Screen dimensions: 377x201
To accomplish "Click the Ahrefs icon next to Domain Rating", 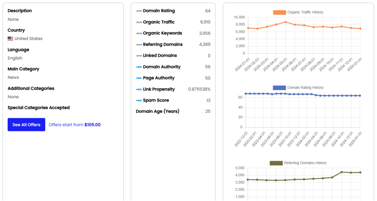I will [x=139, y=11].
